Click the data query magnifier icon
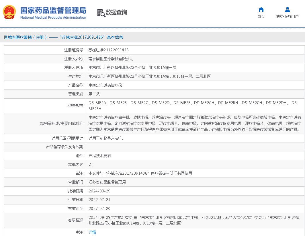The width and height of the screenshot is (305, 236). (101, 13)
